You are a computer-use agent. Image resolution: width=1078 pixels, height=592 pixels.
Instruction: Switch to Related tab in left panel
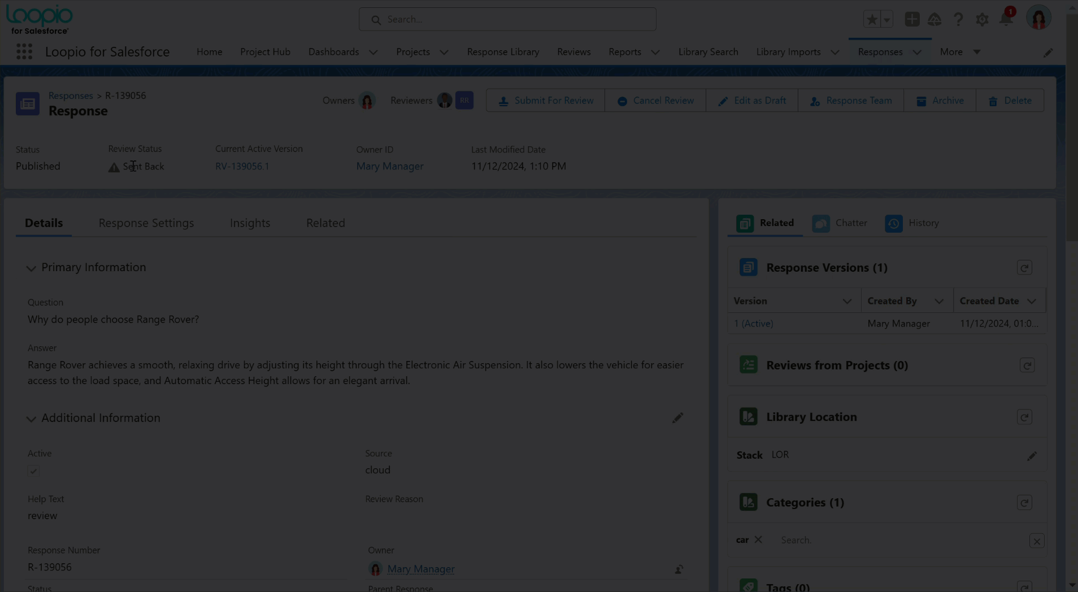[x=325, y=223]
